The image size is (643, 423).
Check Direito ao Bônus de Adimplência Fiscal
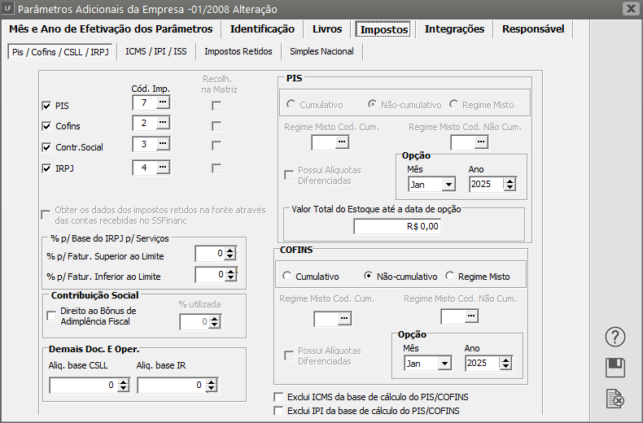52,316
